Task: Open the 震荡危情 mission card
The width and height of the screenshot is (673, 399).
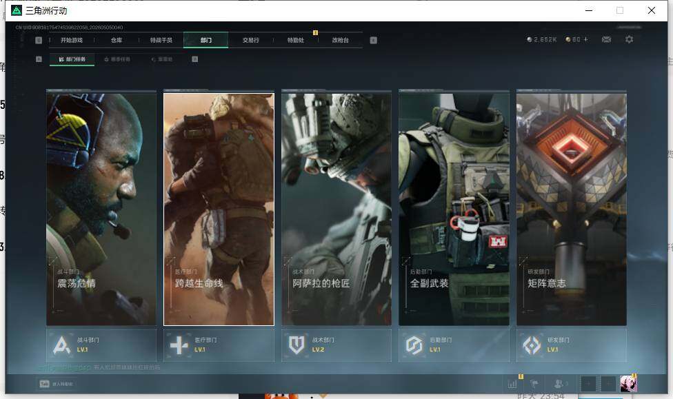Action: (101, 209)
